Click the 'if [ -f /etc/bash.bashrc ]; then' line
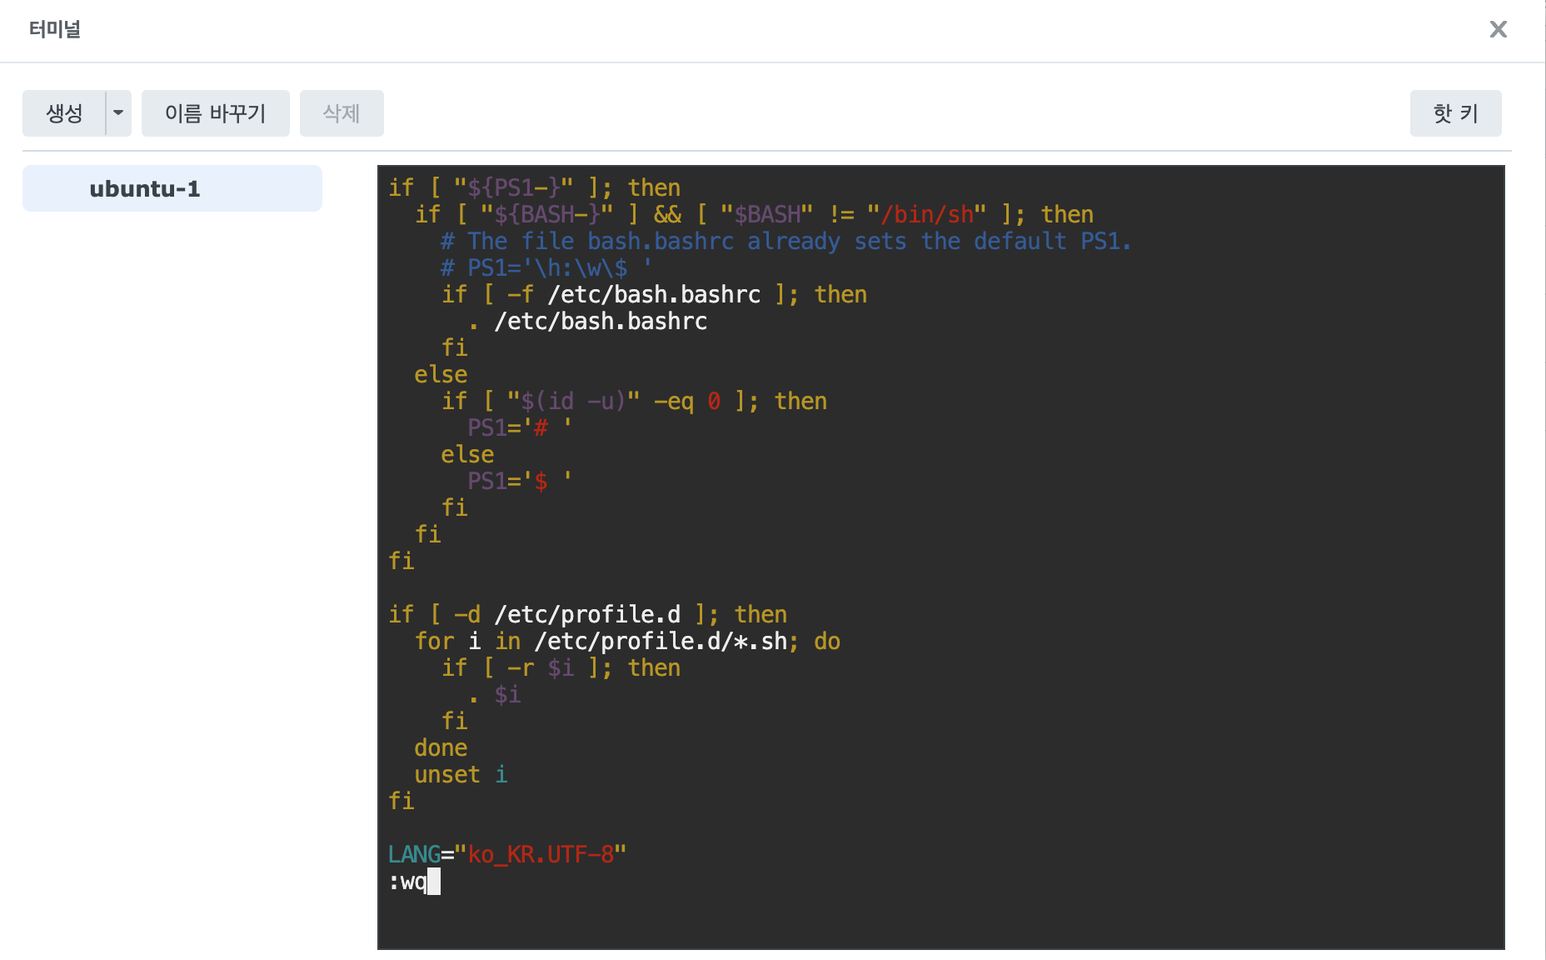Viewport: 1546px width, 960px height. [x=654, y=295]
